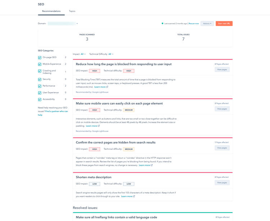270x221 pixels.
Task: Open the Technical Difficulty filter dropdown
Action: [111, 54]
